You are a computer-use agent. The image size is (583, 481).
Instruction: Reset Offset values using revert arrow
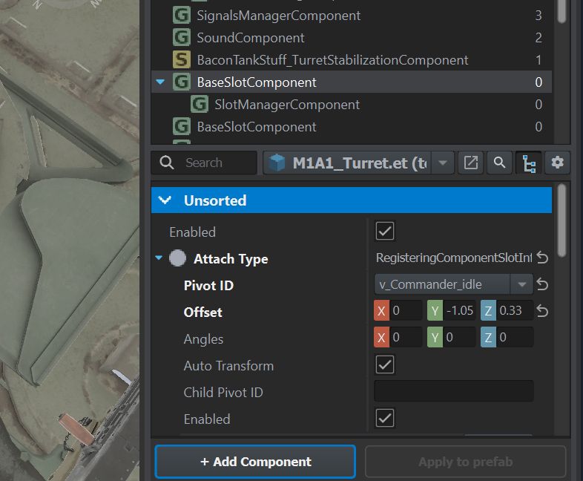coord(542,312)
